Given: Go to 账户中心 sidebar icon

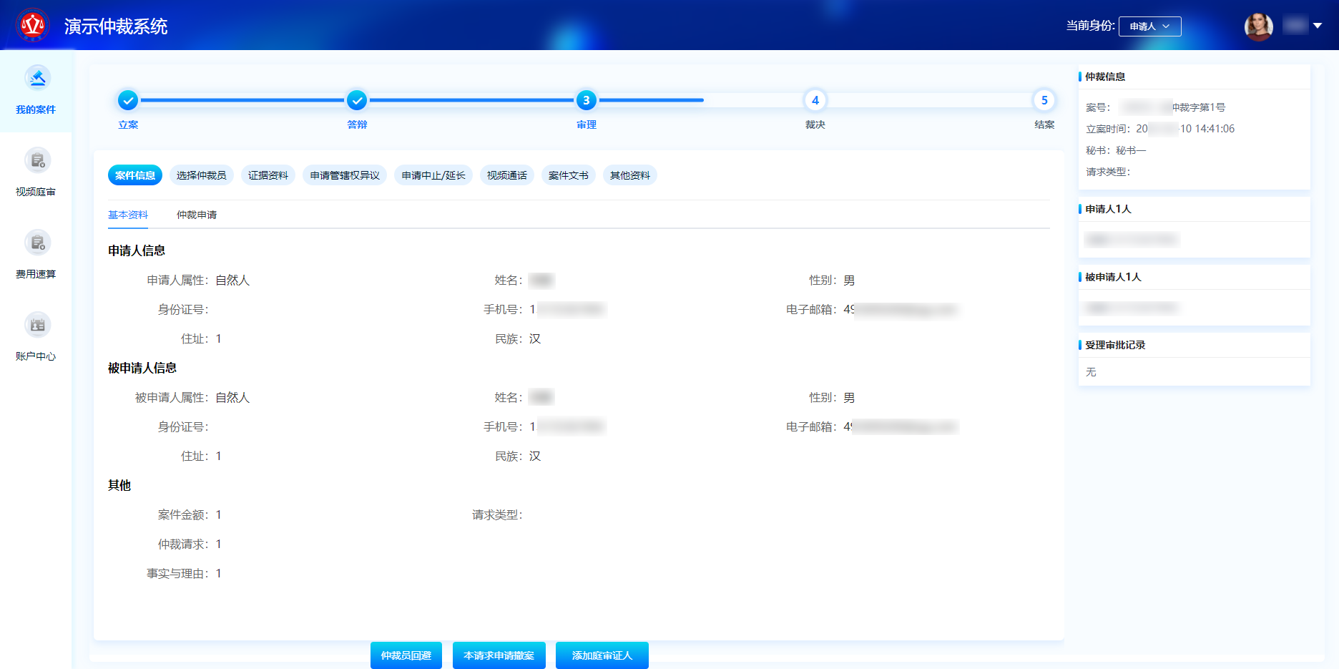Looking at the screenshot, I should (37, 325).
